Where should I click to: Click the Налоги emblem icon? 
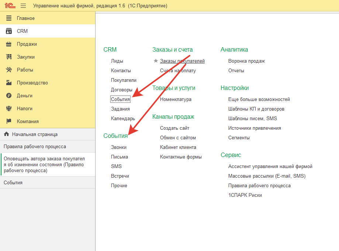point(8,108)
